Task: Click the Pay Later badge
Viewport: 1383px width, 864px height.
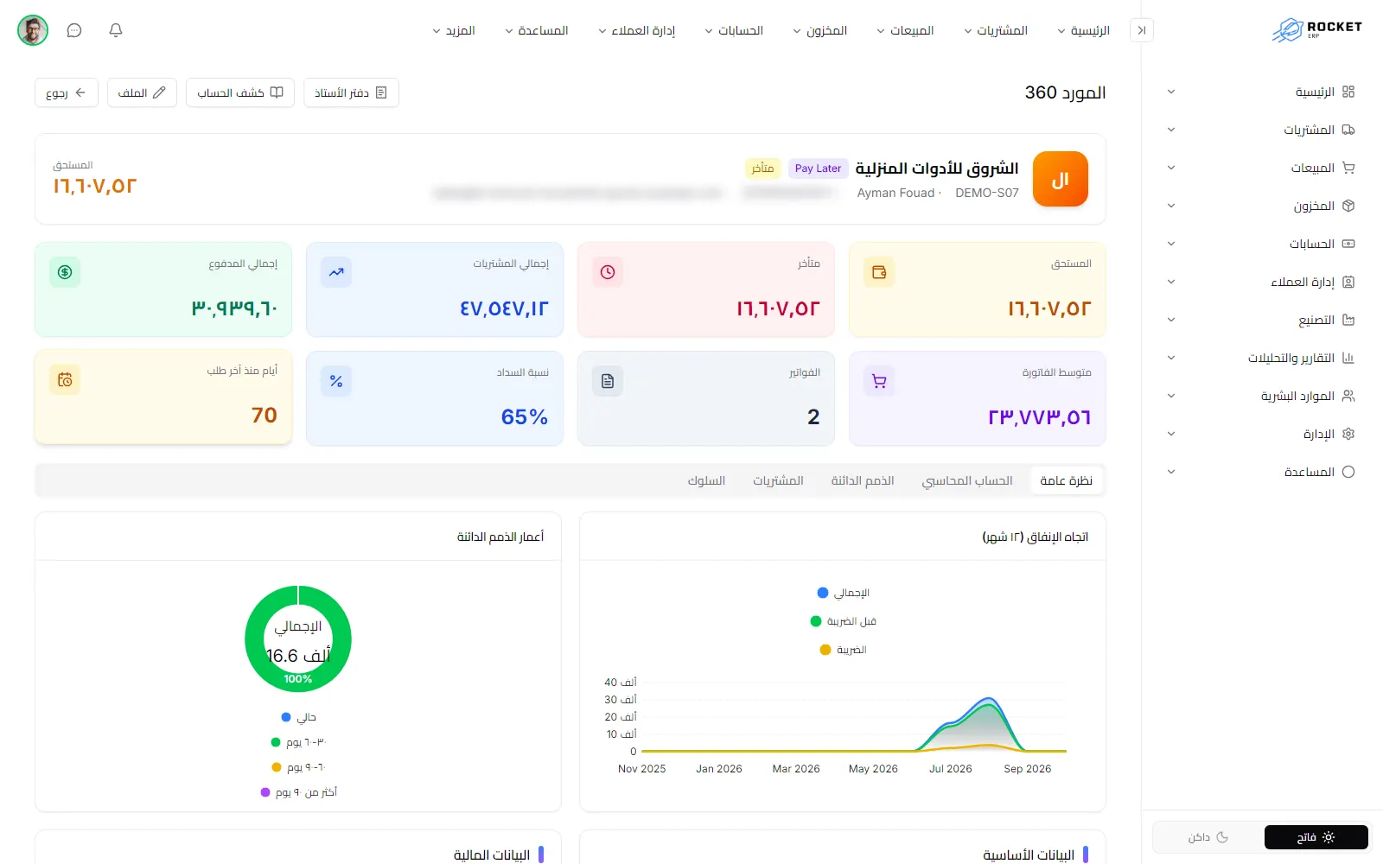Action: click(818, 168)
